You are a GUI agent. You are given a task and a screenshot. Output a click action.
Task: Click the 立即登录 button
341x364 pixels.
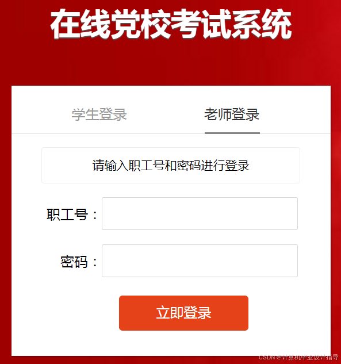pos(183,313)
